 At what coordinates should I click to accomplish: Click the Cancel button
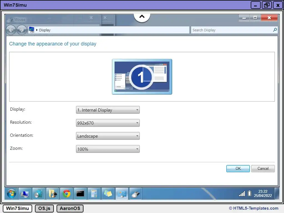pos(263,169)
